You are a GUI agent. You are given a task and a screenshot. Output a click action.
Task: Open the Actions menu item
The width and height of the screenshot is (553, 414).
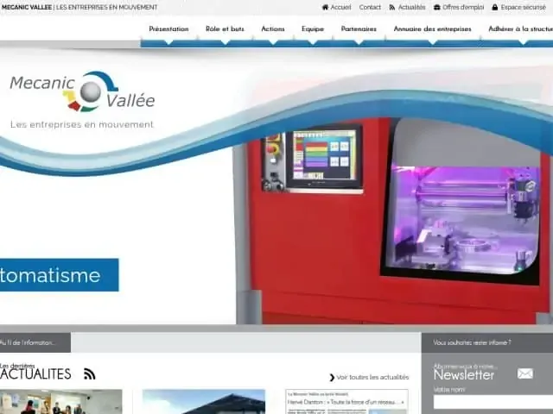pyautogui.click(x=273, y=29)
